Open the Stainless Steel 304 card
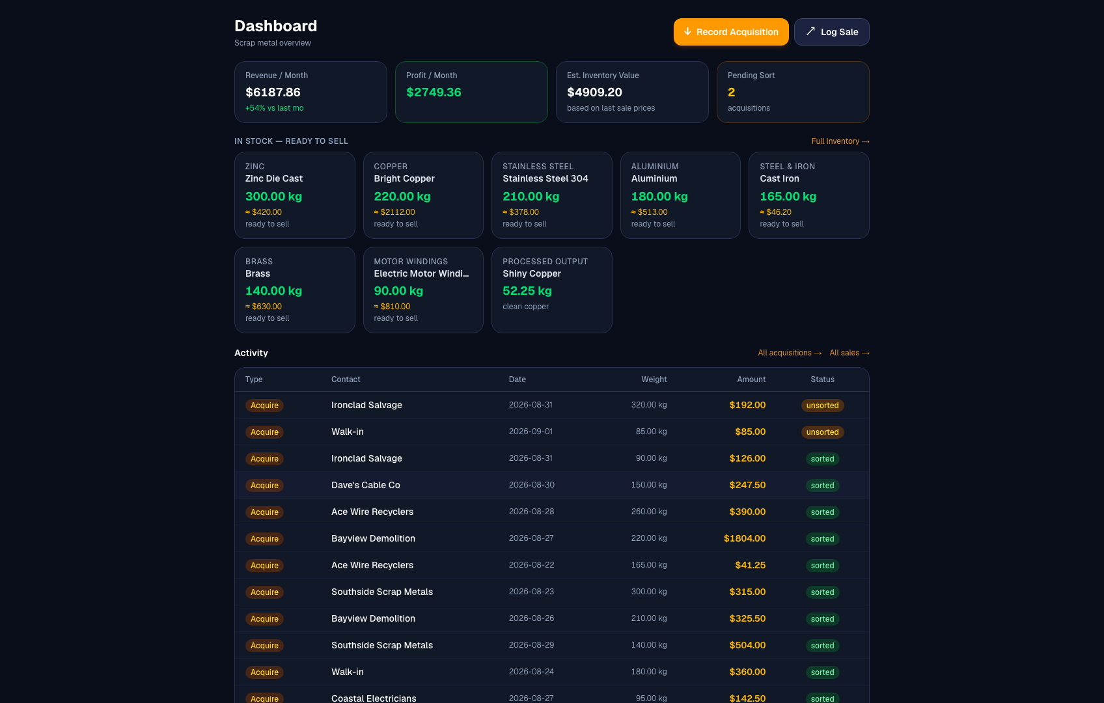The height and width of the screenshot is (703, 1104). coord(551,195)
